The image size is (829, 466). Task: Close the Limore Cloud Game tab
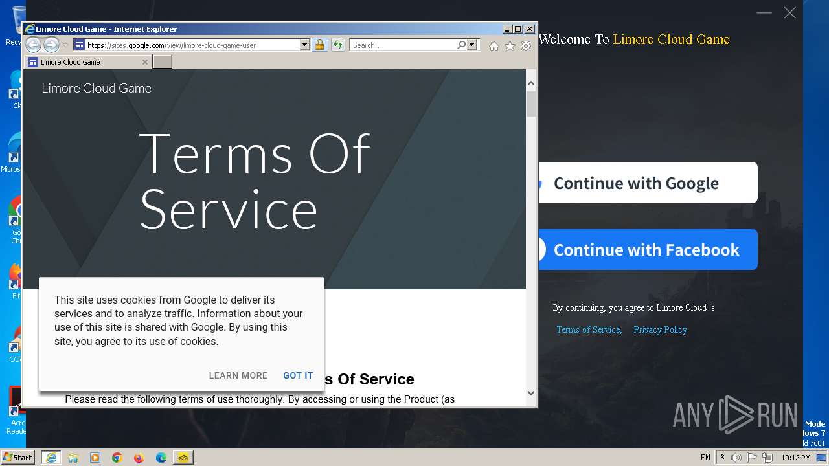tap(145, 62)
